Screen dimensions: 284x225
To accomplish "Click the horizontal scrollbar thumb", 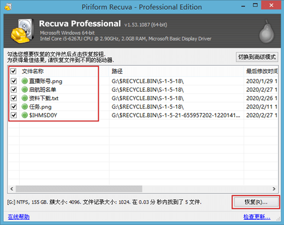I will (79, 189).
